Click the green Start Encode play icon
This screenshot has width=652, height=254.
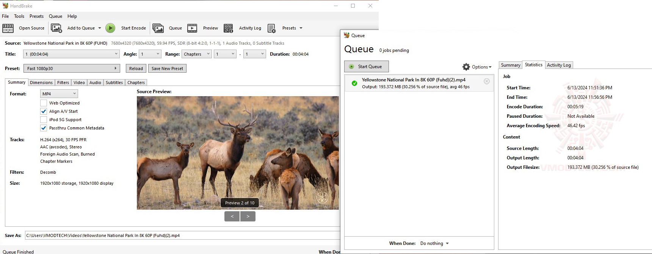[x=110, y=28]
